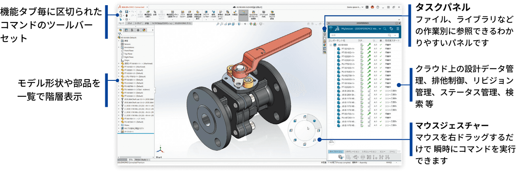The width and height of the screenshot is (520, 172).
Task: Select Top Plane in the feature tree
Action: 128,54
